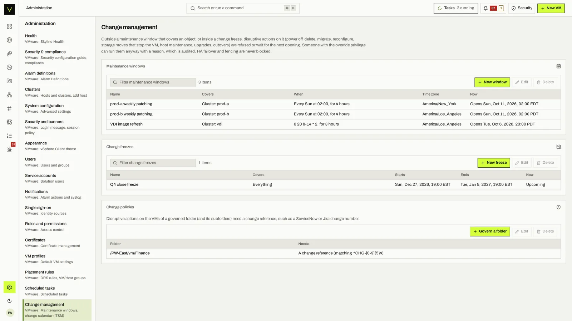Focus the Filter maintenance windows field
The image size is (572, 321).
point(153,82)
